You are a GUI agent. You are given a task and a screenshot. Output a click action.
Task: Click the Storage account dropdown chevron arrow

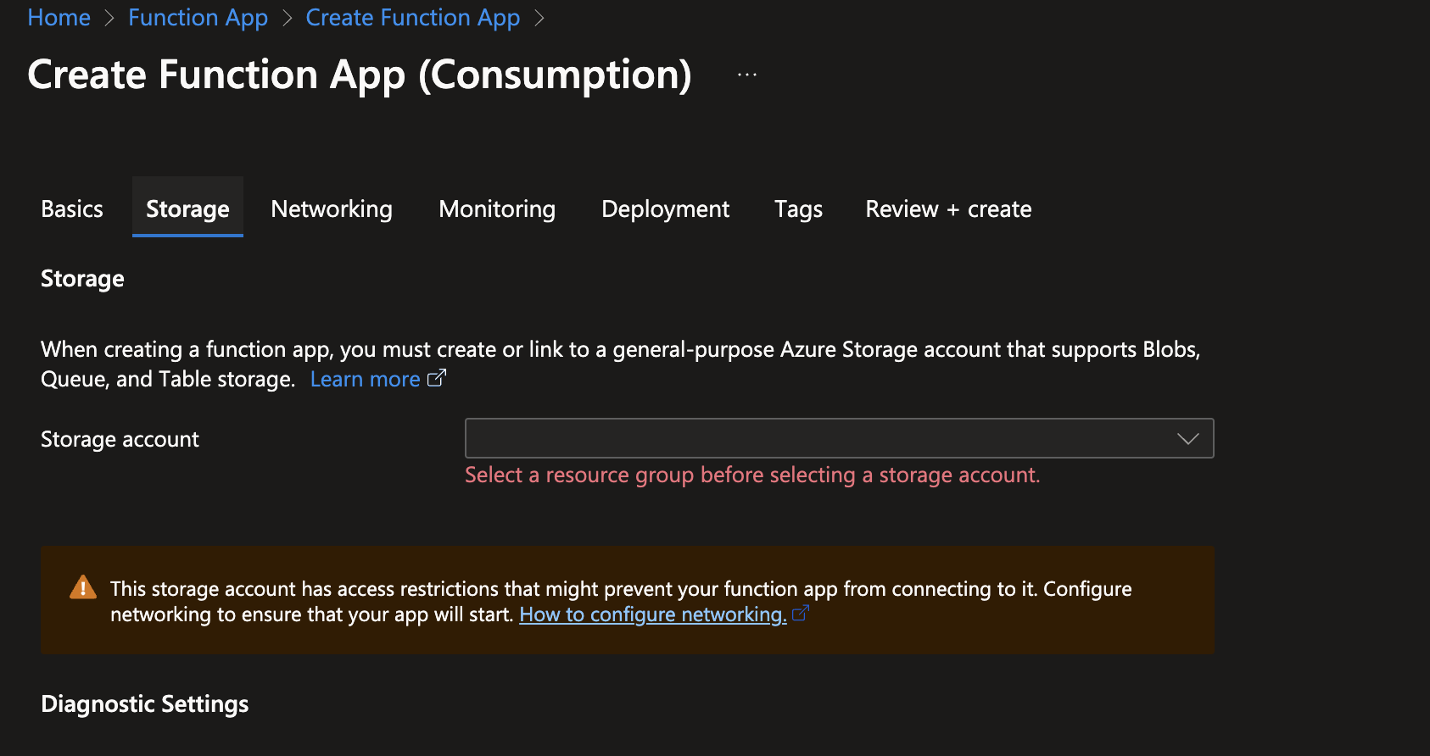1187,438
